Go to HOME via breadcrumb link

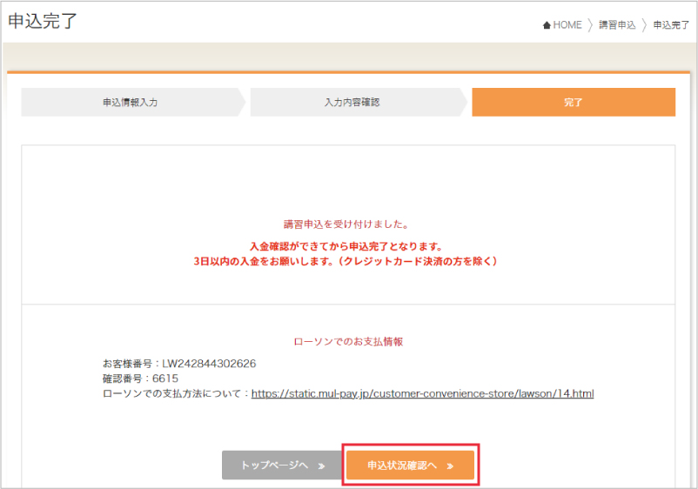coord(567,25)
